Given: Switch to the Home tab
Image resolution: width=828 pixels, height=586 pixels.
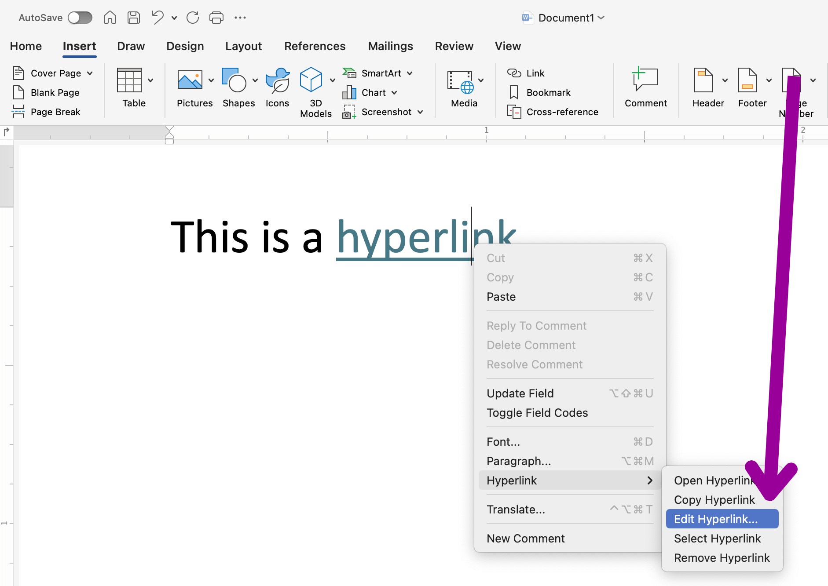Looking at the screenshot, I should pyautogui.click(x=26, y=46).
